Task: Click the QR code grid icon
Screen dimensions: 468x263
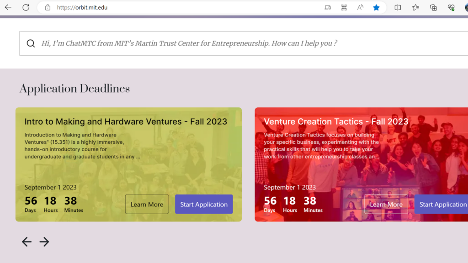Action: click(344, 7)
